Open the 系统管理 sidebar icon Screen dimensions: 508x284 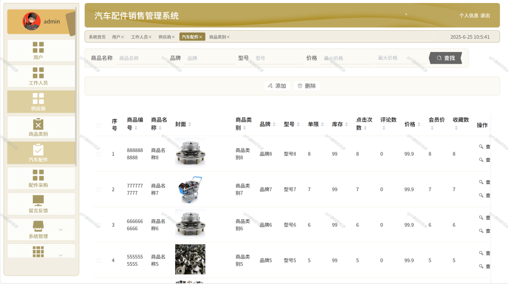pyautogui.click(x=38, y=226)
